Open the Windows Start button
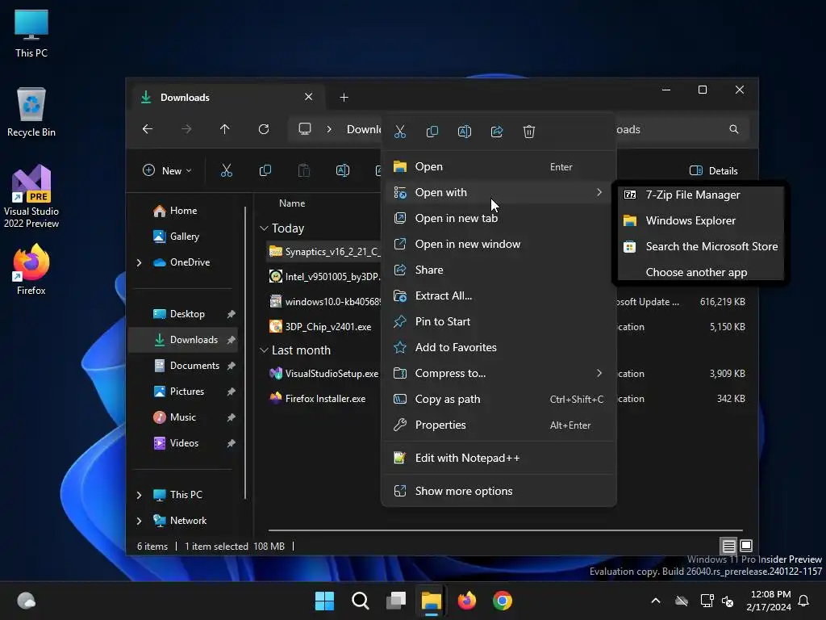 click(324, 601)
